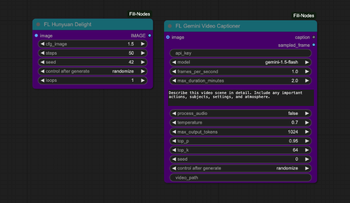
Task: Select previous model with left arrow
Action: click(174, 62)
